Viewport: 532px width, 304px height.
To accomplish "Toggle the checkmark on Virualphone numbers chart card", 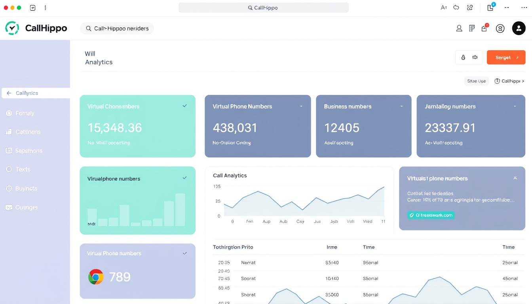I will coord(184,178).
